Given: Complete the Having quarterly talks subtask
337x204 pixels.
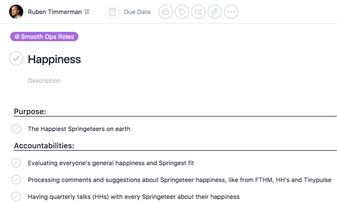Looking at the screenshot, I should [16, 197].
